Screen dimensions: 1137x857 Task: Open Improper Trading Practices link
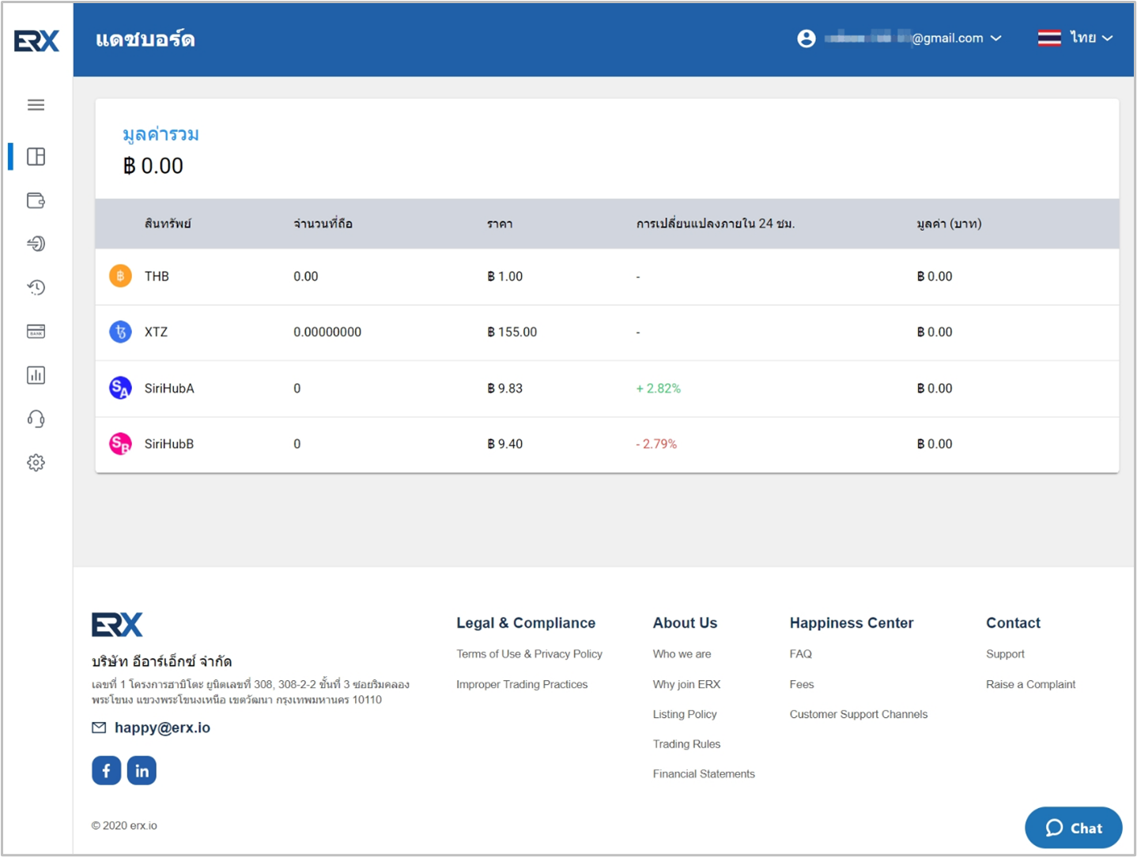click(x=522, y=684)
